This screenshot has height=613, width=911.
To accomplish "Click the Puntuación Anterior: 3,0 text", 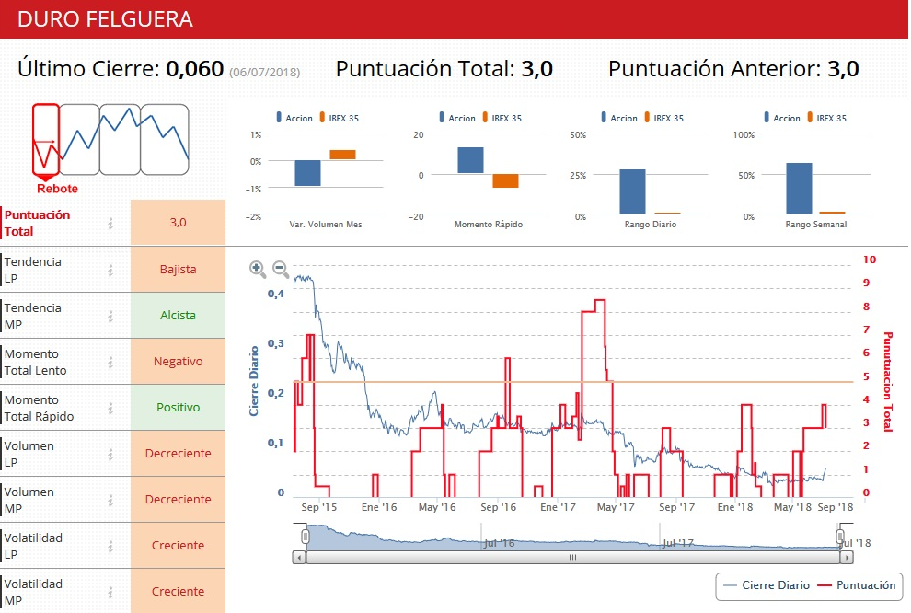I will pyautogui.click(x=733, y=68).
